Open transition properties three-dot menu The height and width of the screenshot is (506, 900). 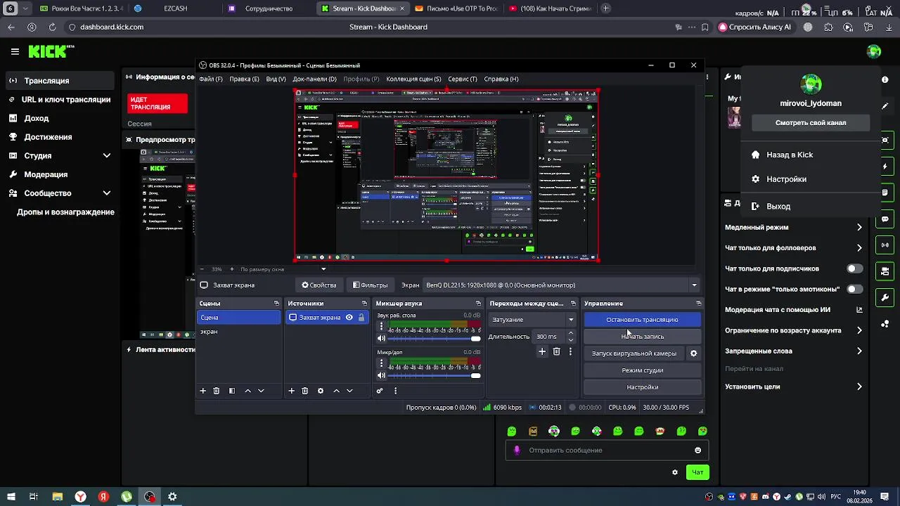pyautogui.click(x=570, y=351)
